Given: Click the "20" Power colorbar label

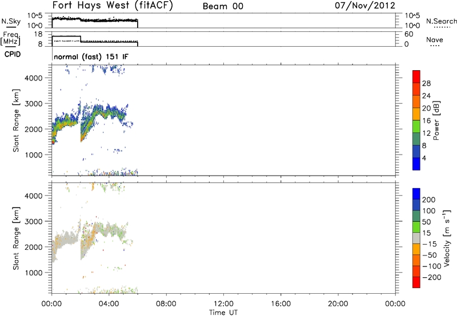Looking at the screenshot, I should coord(426,108).
